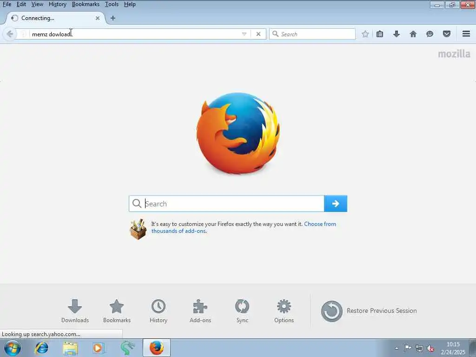The height and width of the screenshot is (357, 476).
Task: Focus the center page Search field
Action: (226, 204)
